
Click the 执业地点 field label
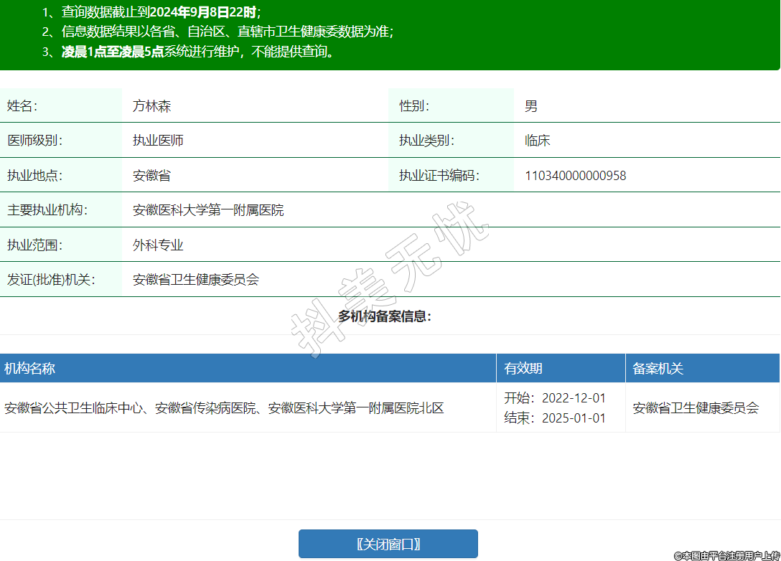coord(35,176)
